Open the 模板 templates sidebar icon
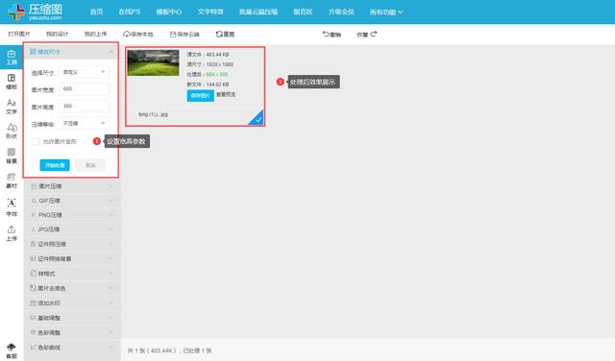The height and width of the screenshot is (361, 615). (12, 82)
